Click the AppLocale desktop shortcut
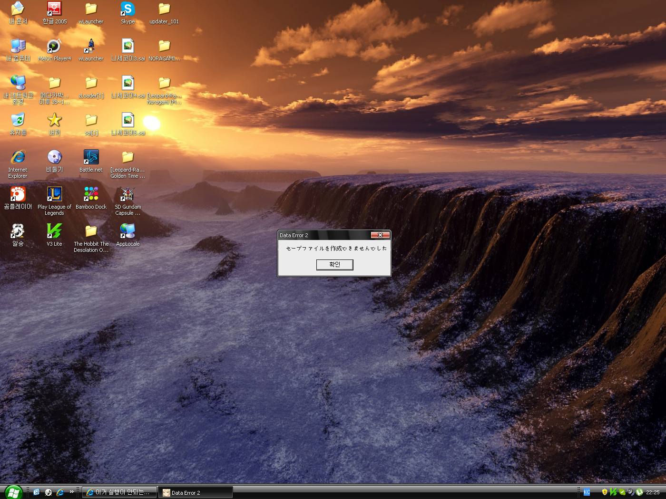 point(127,231)
